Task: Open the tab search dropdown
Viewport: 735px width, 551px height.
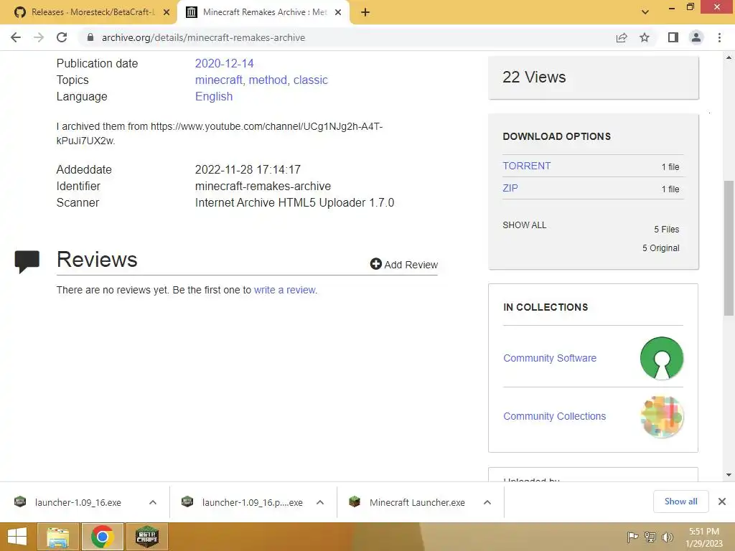Action: 645,12
